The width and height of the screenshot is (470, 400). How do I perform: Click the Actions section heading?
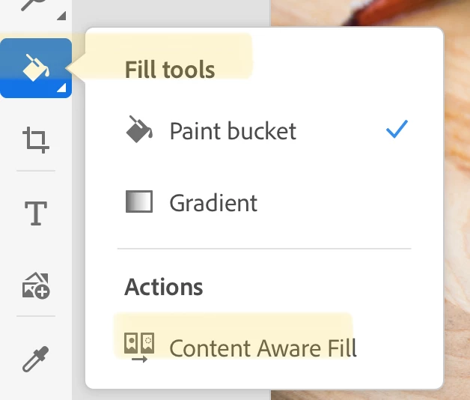(x=164, y=287)
